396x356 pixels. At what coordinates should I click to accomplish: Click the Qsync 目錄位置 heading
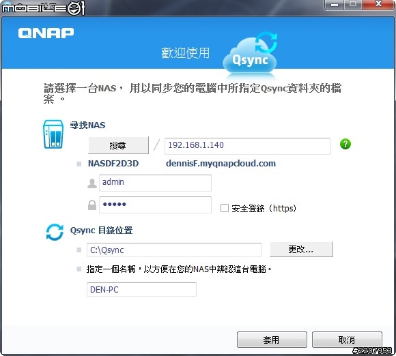[101, 230]
